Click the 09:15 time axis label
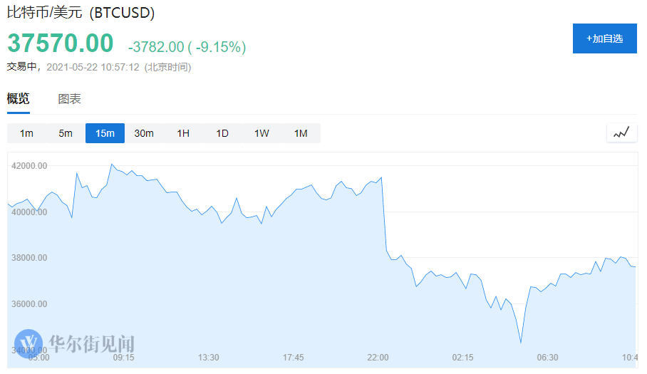 coord(123,358)
